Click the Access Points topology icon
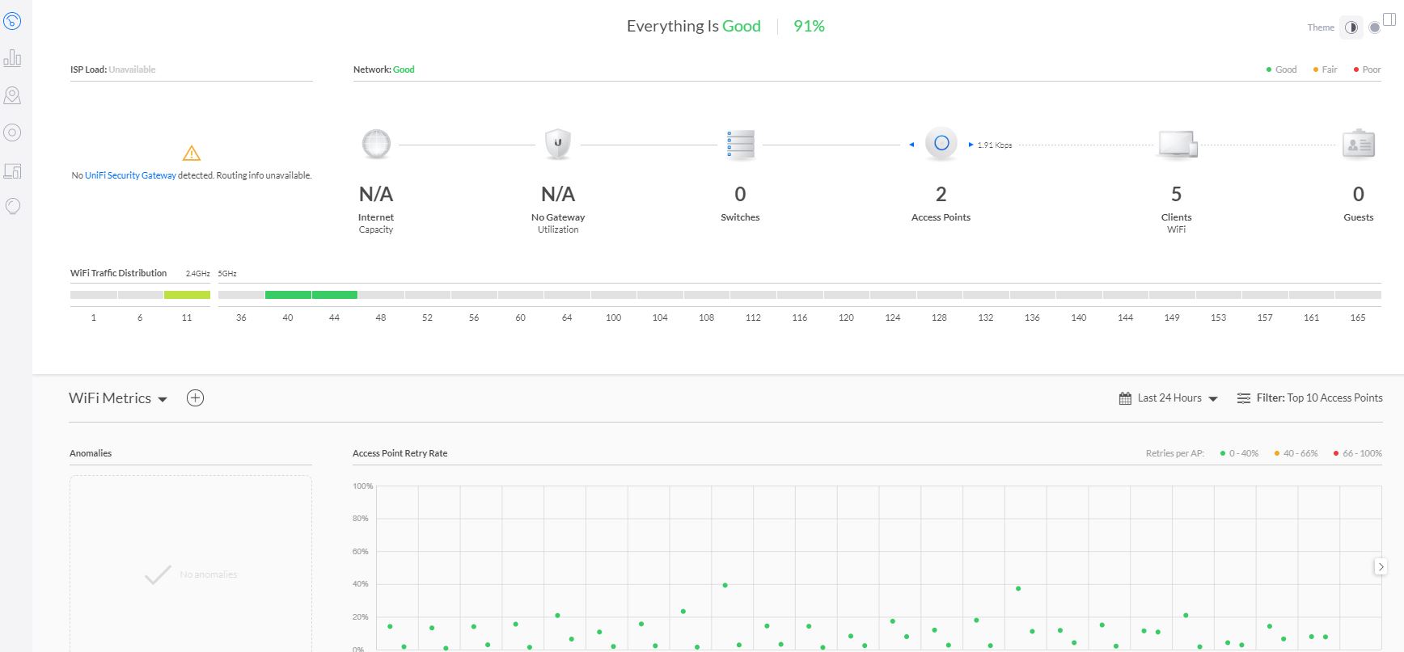The image size is (1404, 652). point(941,144)
